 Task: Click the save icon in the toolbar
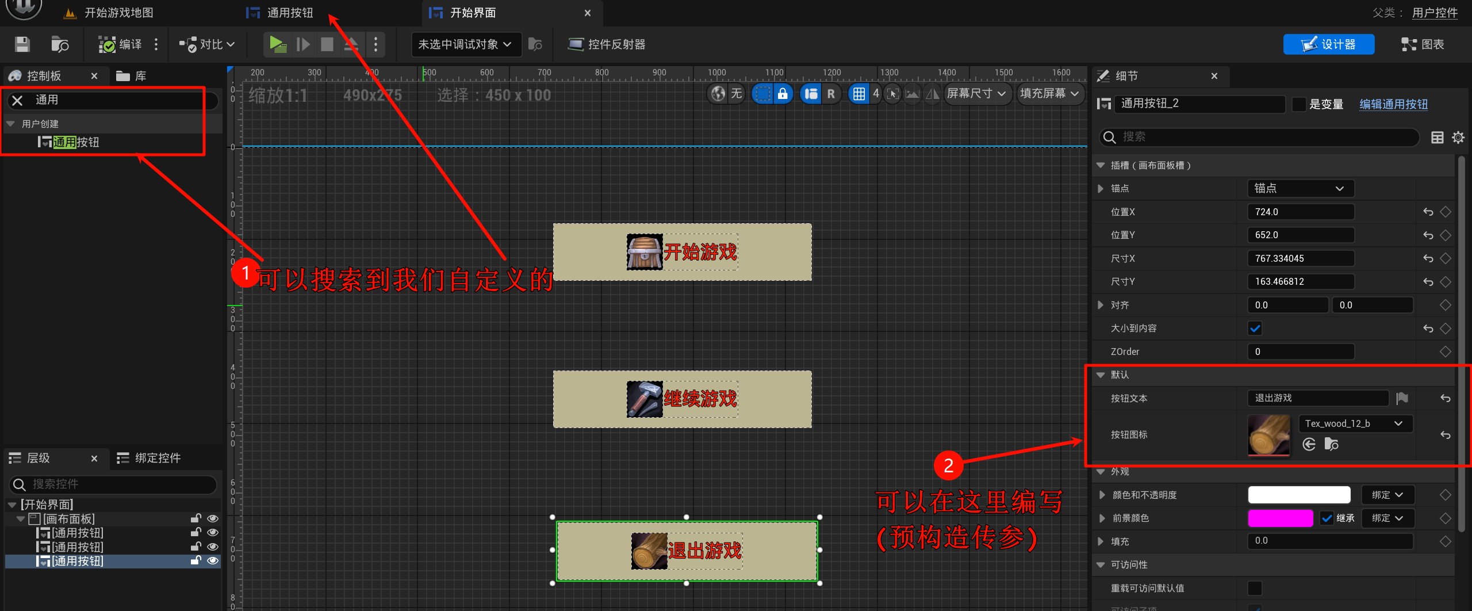22,44
